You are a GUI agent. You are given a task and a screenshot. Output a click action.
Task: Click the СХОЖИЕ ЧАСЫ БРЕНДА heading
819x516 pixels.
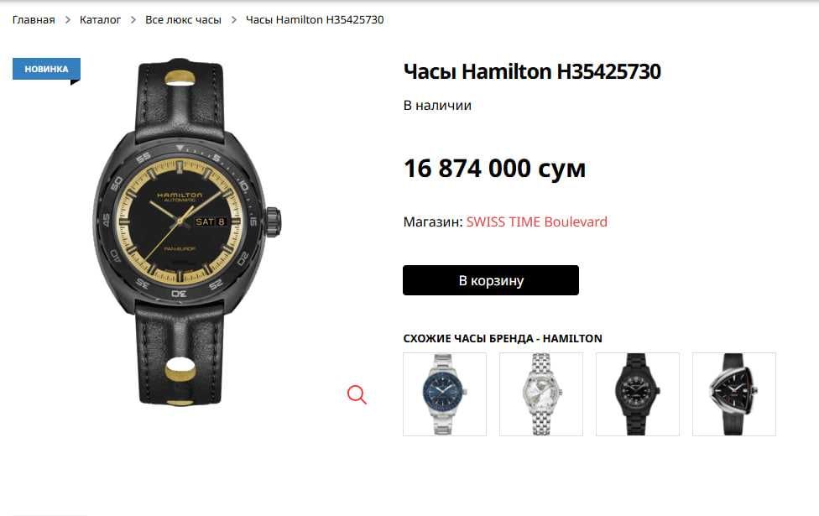pyautogui.click(x=503, y=338)
